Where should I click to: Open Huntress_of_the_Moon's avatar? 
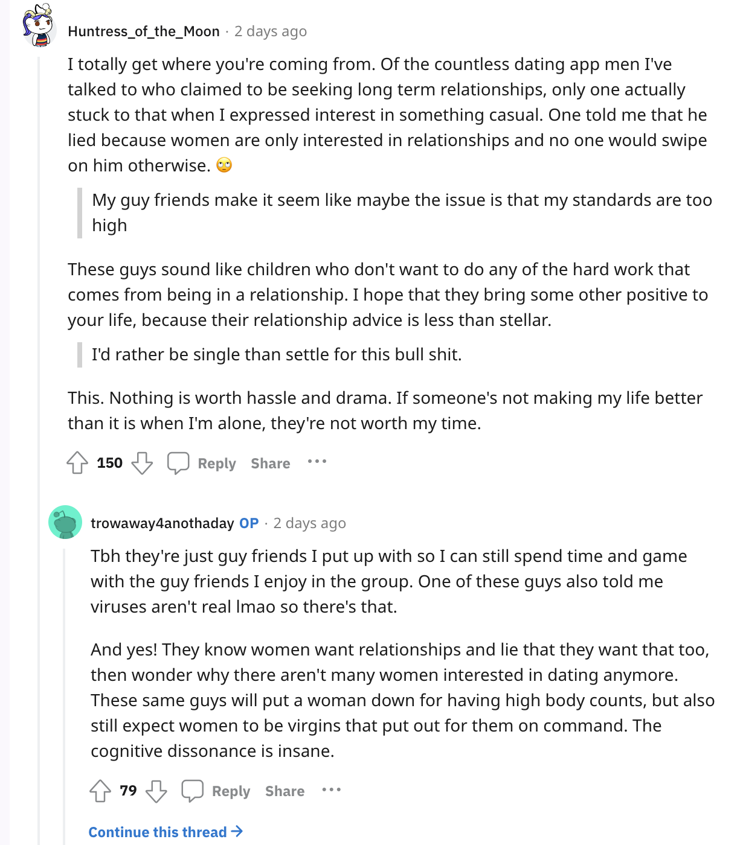(x=39, y=26)
